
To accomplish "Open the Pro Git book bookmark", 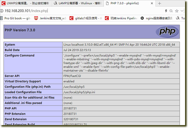I will [x=16, y=18].
